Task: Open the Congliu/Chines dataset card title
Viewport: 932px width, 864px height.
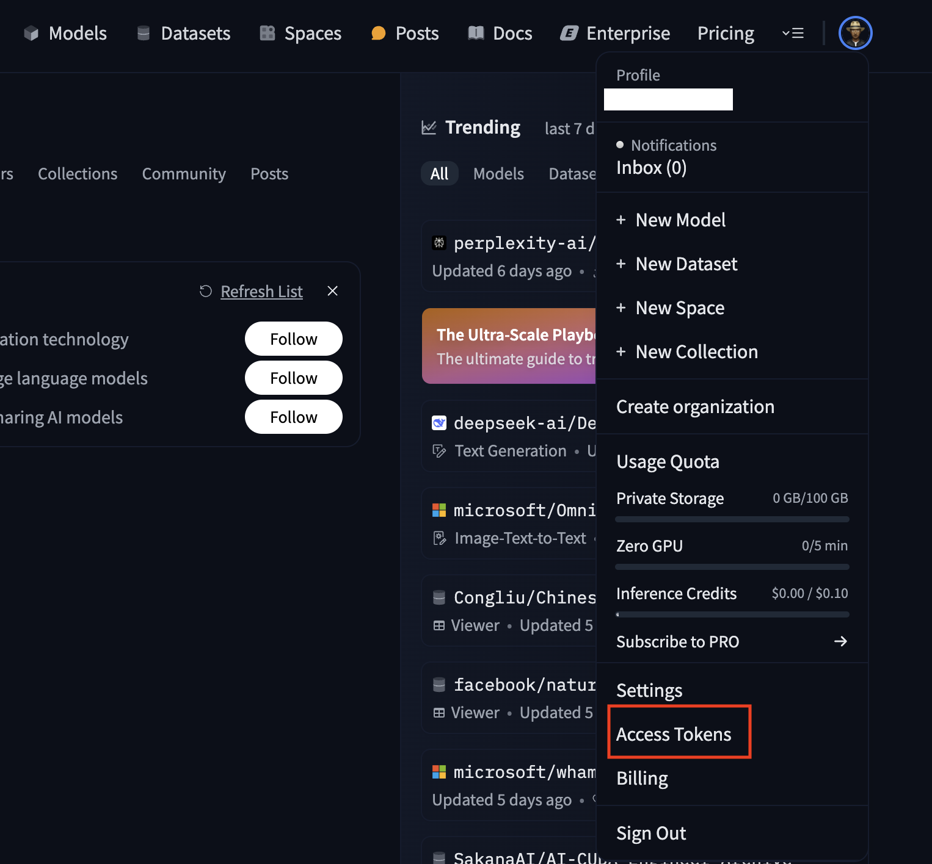Action: [525, 597]
